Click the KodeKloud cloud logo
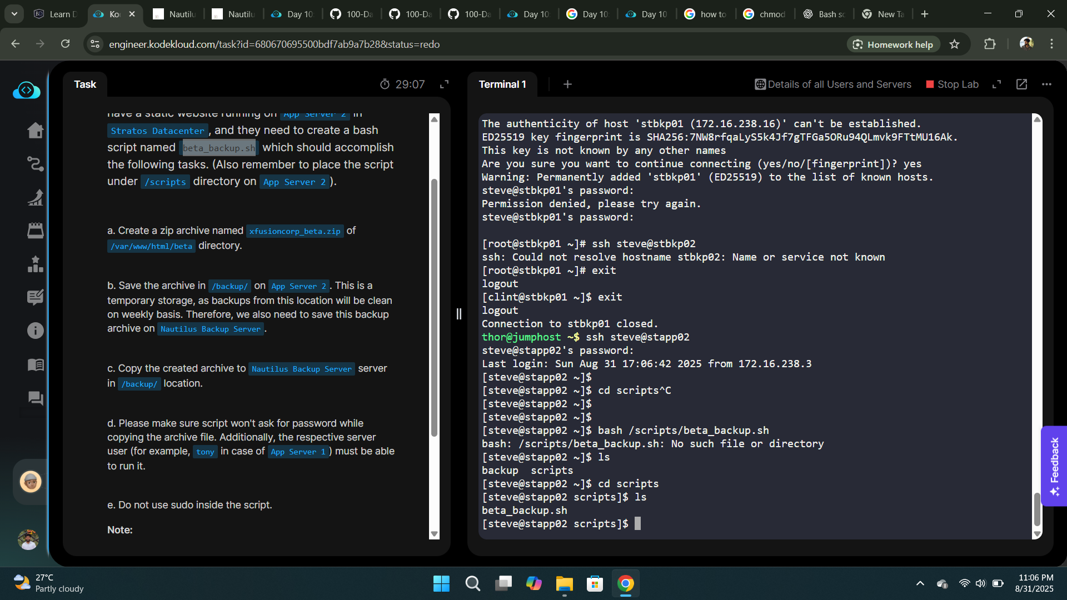The width and height of the screenshot is (1067, 600). [x=27, y=90]
